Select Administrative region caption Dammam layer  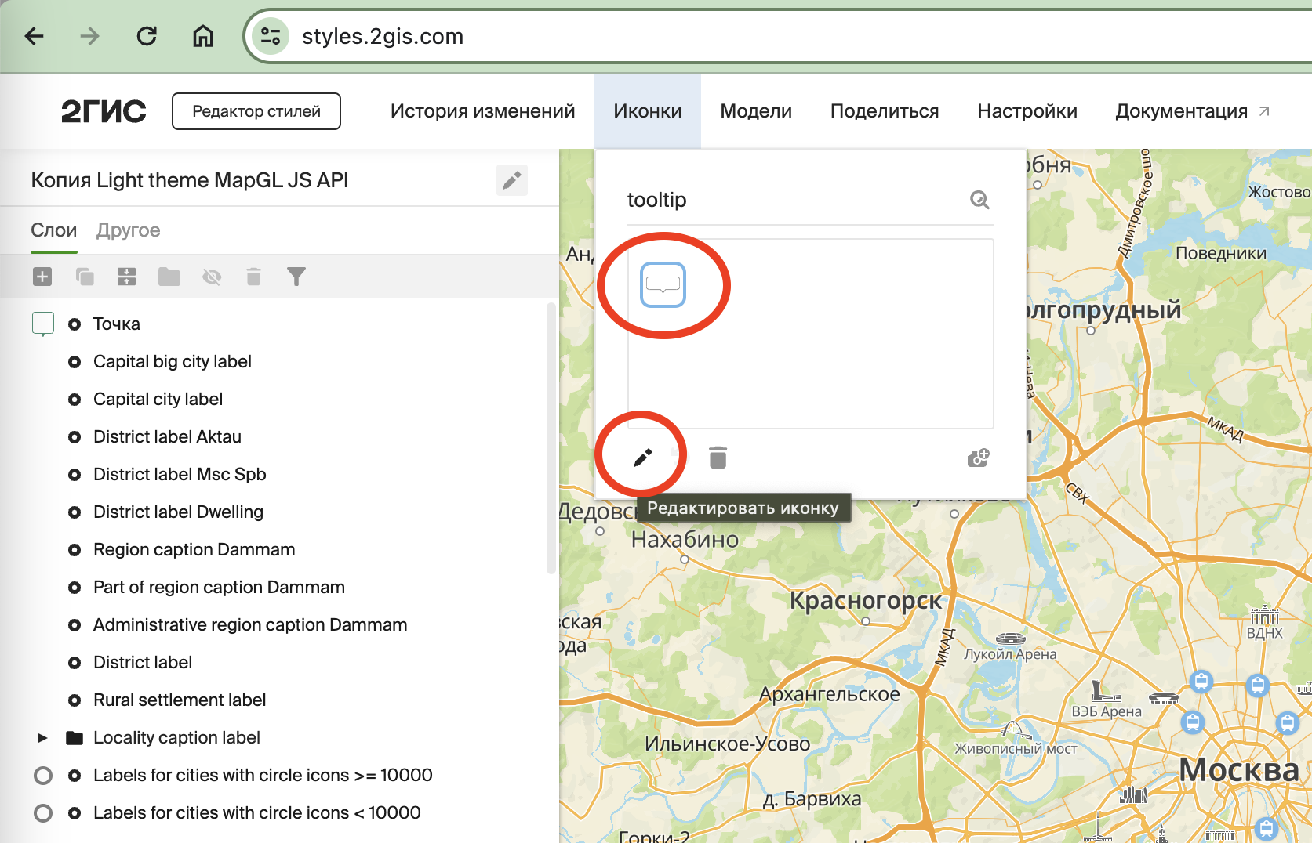point(250,625)
